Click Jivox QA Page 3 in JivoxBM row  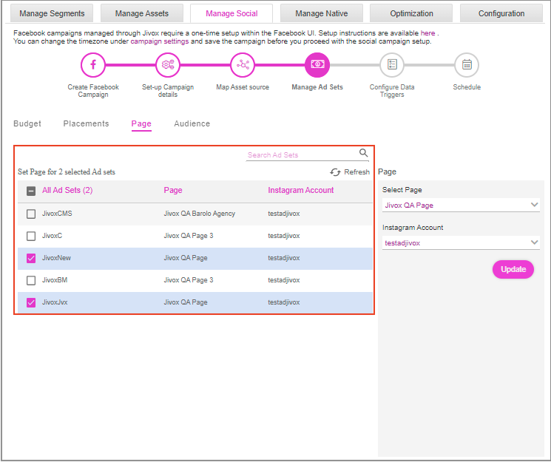tap(189, 280)
